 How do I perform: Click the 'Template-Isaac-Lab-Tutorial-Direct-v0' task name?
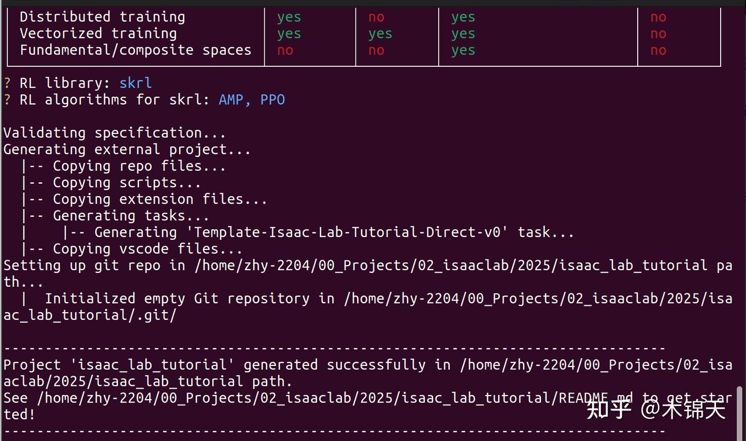[351, 232]
